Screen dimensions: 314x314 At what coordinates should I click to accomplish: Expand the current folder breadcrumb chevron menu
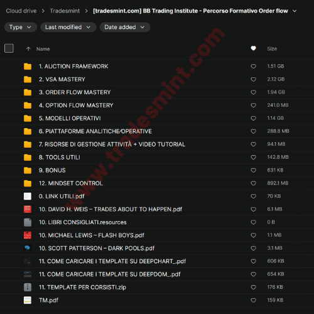295,11
